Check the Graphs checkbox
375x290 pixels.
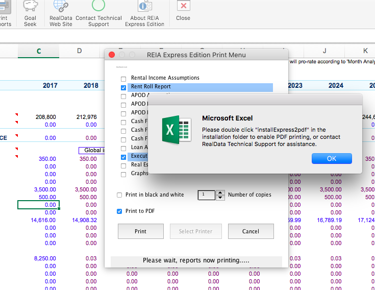[x=123, y=175]
